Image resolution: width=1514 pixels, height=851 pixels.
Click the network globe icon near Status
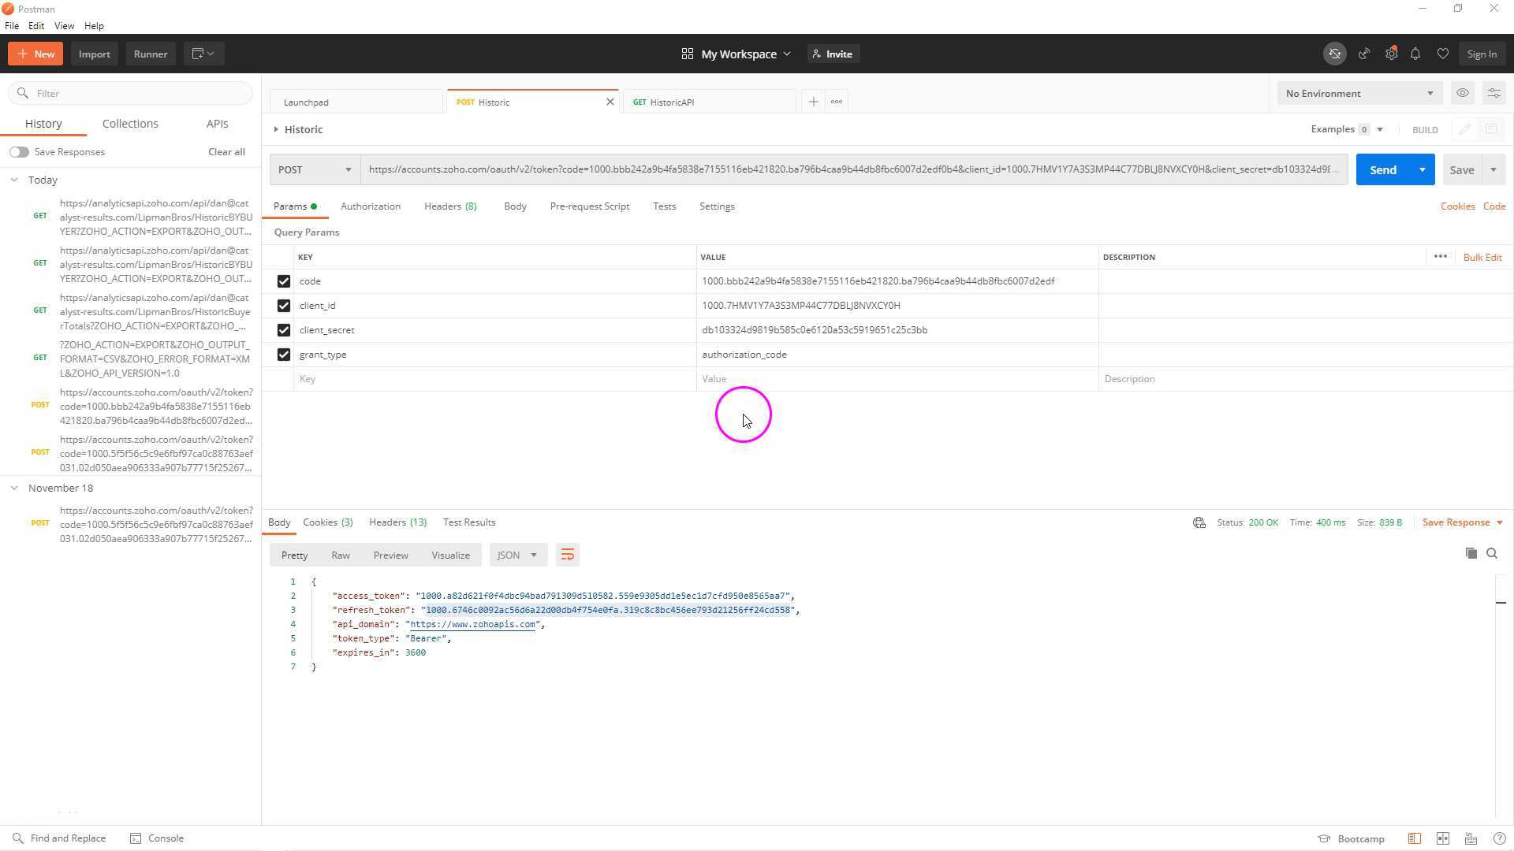[1199, 522]
